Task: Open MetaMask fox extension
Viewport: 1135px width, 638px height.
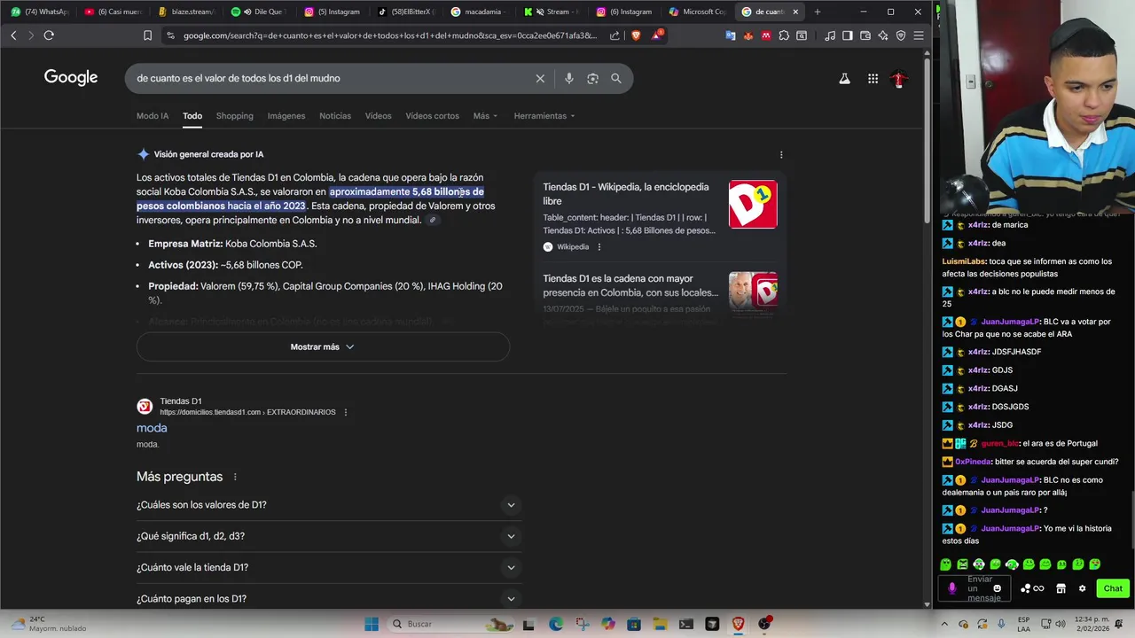Action: (x=748, y=35)
